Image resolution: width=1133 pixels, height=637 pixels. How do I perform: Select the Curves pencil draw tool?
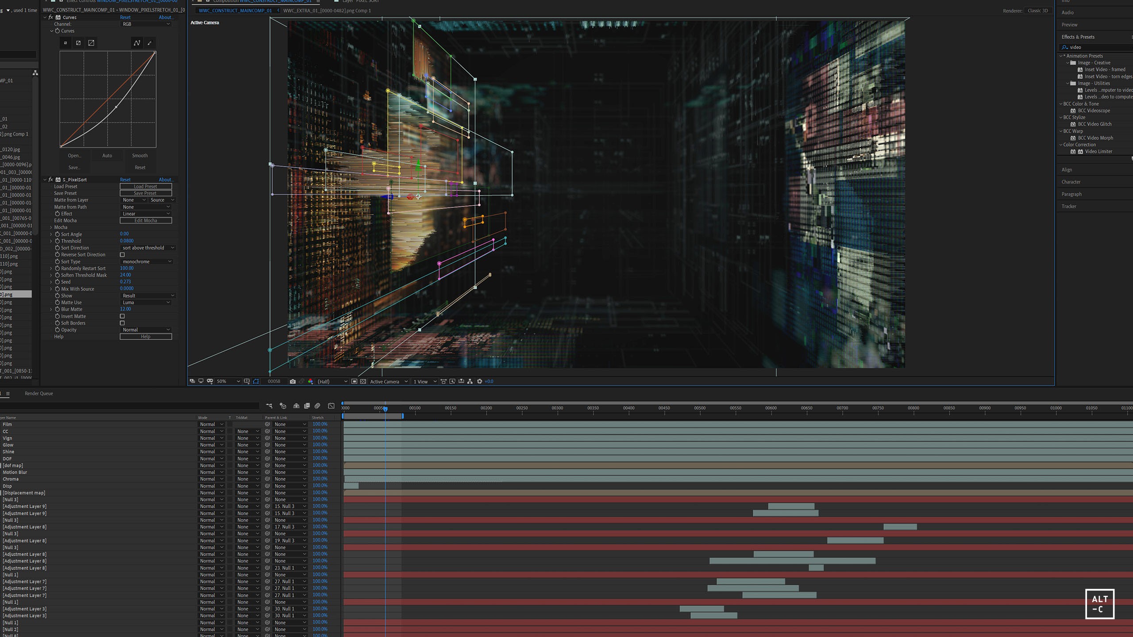point(150,43)
